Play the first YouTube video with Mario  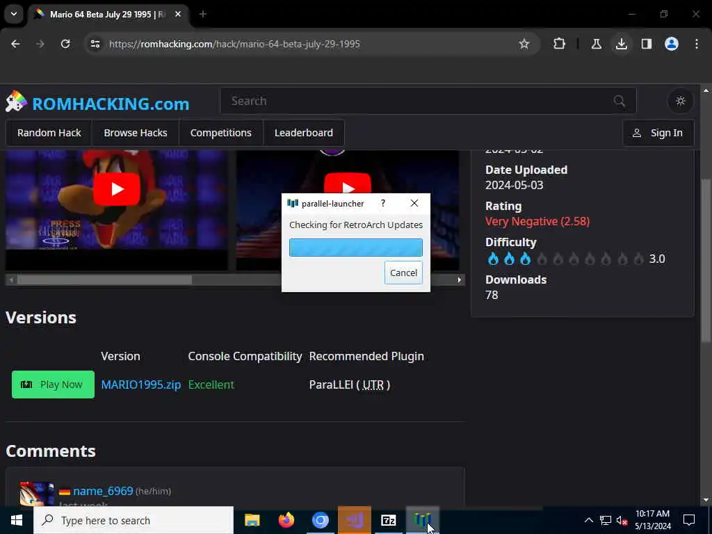[x=117, y=189]
